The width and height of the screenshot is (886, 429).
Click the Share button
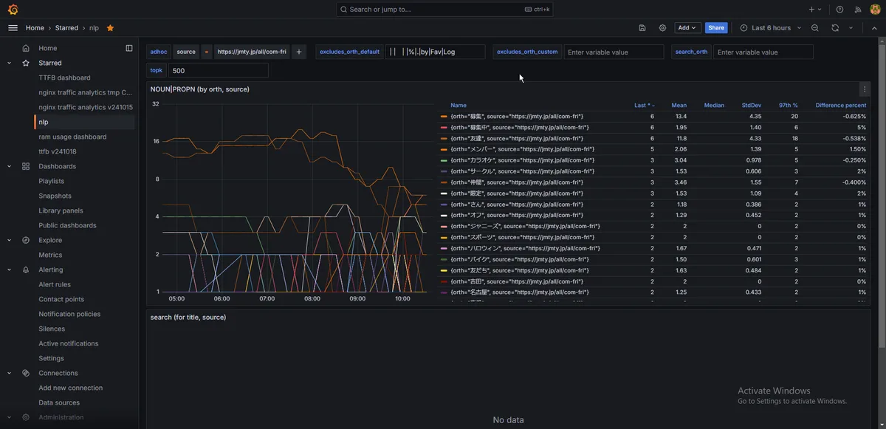716,28
